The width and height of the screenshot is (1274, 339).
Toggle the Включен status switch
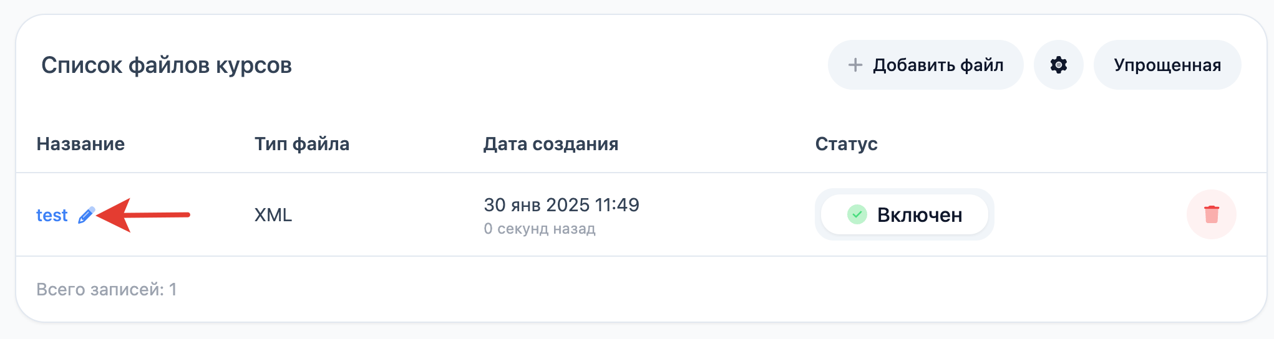(x=904, y=214)
